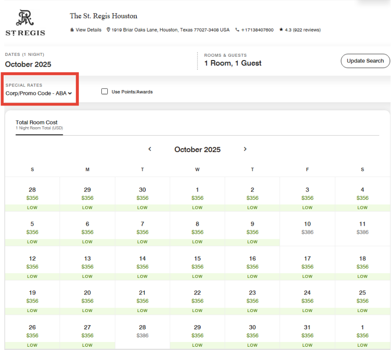Select October 24 date cell
Screen dimensions: 391x350
(308, 297)
